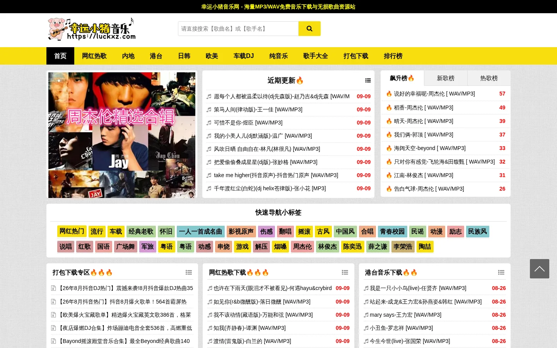Viewport: 557px width, 348px height.
Task: Click the document icon beside 【夜店爆燃DJ合集】
Action: click(54, 328)
